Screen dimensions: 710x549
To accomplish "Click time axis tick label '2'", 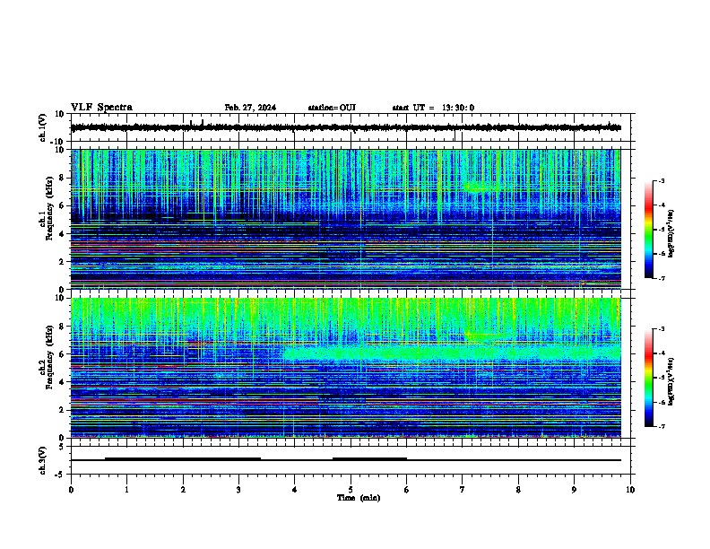I will click(183, 490).
